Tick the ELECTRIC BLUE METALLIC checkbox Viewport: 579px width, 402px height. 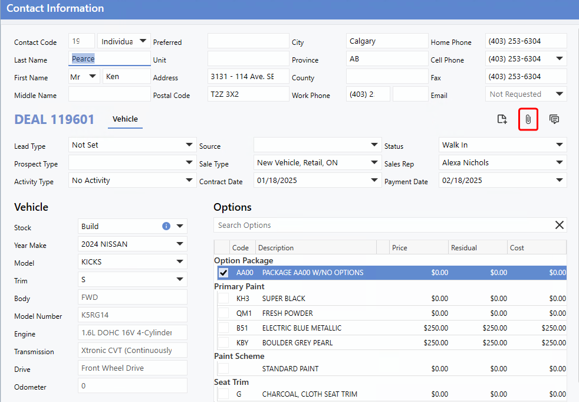223,328
